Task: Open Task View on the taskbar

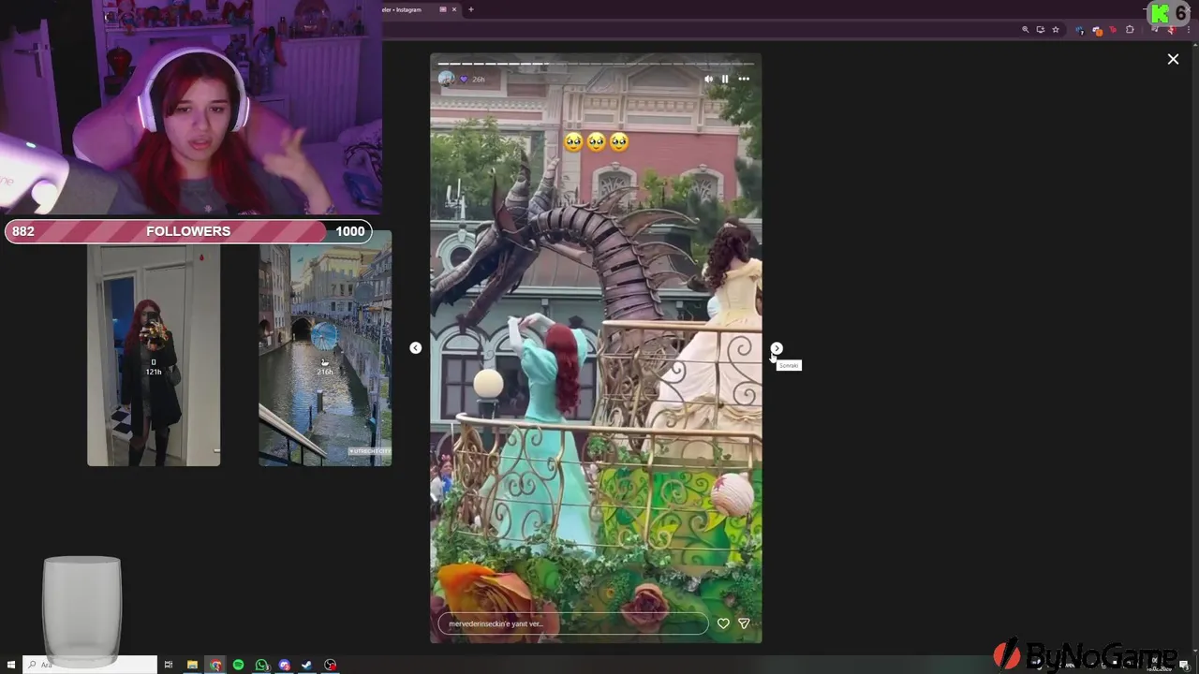Action: pos(169,665)
